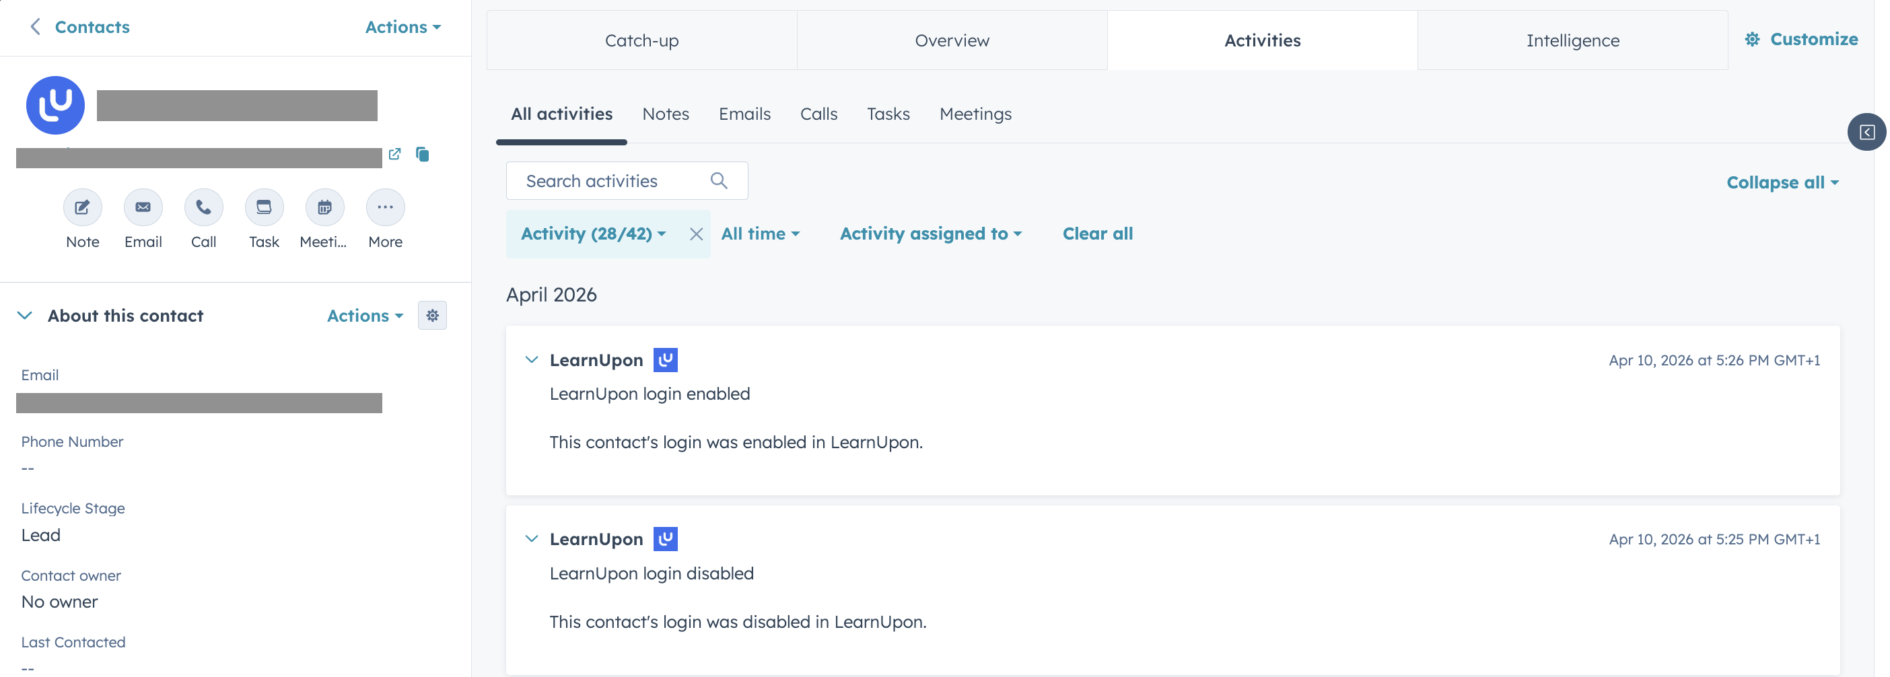This screenshot has width=1890, height=677.
Task: Click 'LearnUpon login disabled' title text
Action: (x=652, y=573)
